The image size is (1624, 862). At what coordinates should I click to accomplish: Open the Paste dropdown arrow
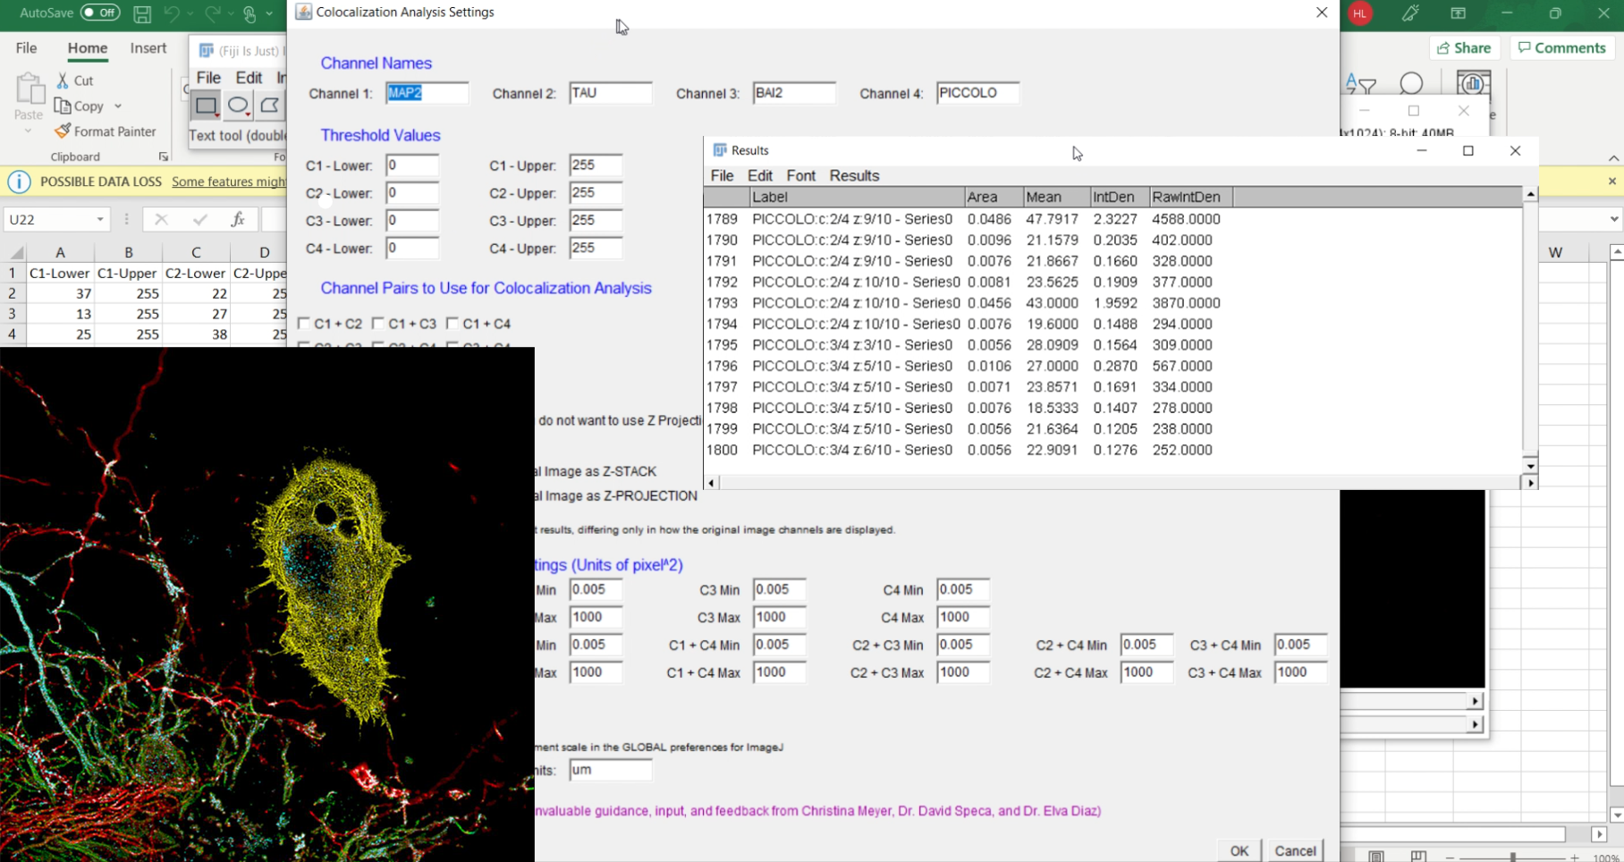click(29, 131)
